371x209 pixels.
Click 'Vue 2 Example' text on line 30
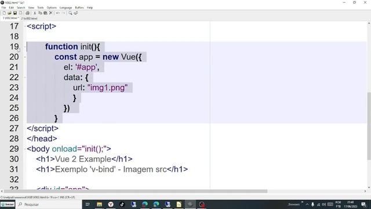click(83, 159)
